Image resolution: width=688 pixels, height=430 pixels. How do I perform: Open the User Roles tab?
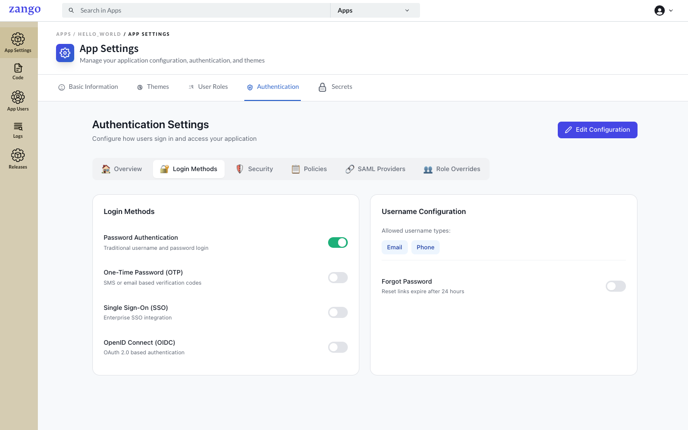tap(208, 87)
